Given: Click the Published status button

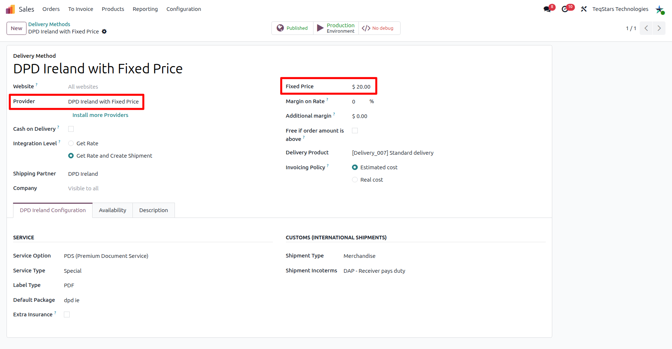Looking at the screenshot, I should coord(292,28).
